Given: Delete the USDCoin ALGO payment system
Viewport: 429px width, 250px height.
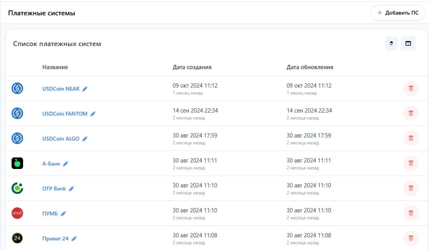Looking at the screenshot, I should [411, 138].
